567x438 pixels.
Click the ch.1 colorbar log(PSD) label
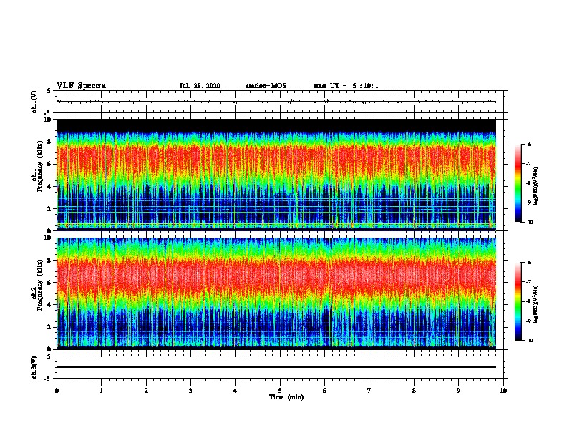pyautogui.click(x=535, y=187)
